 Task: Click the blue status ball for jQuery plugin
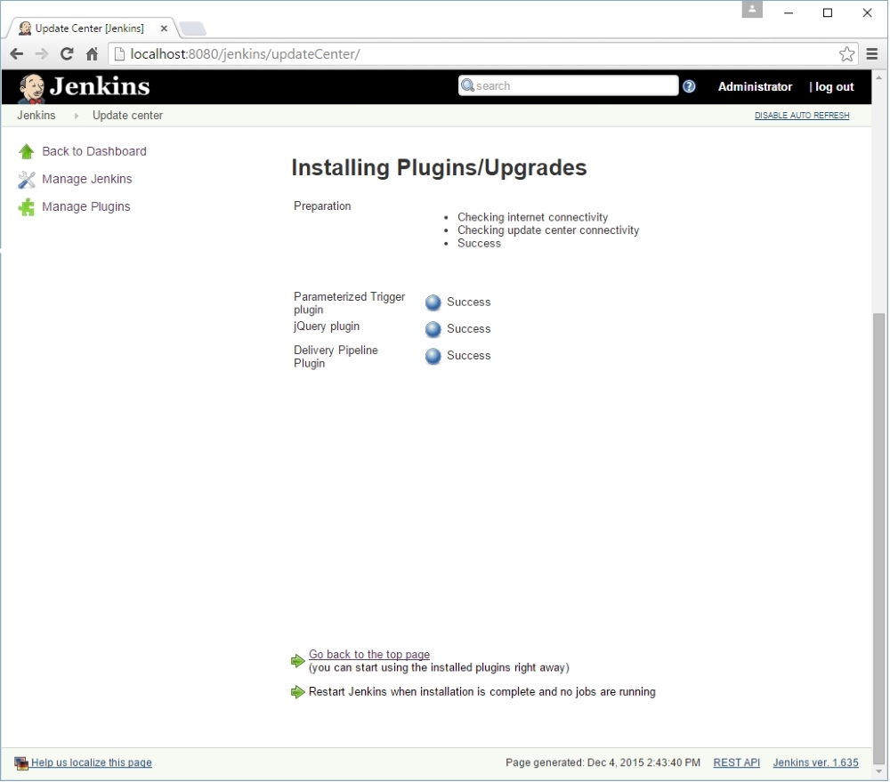pyautogui.click(x=433, y=329)
